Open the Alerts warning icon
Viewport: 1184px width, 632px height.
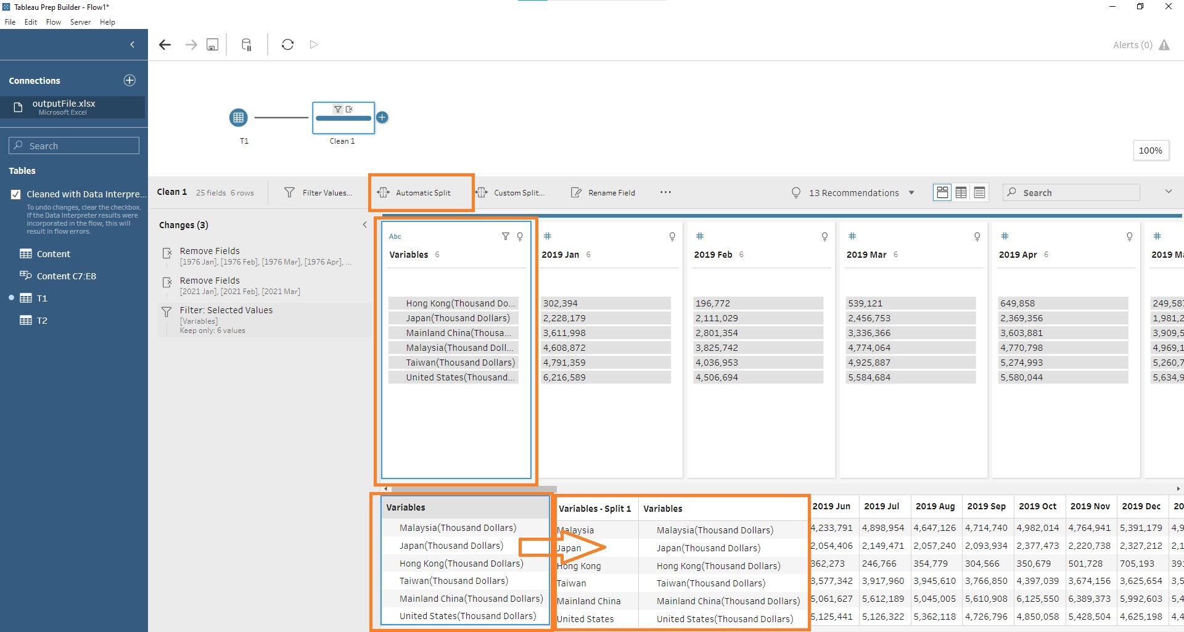pyautogui.click(x=1164, y=45)
